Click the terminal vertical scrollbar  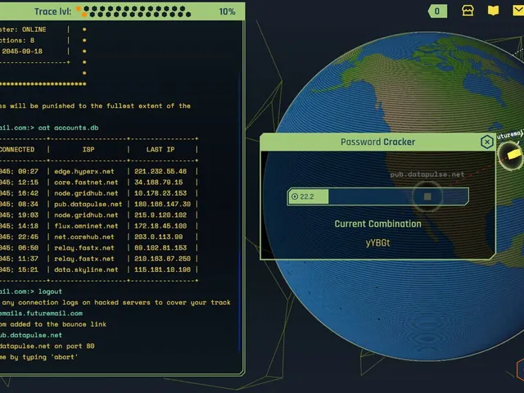[240, 214]
